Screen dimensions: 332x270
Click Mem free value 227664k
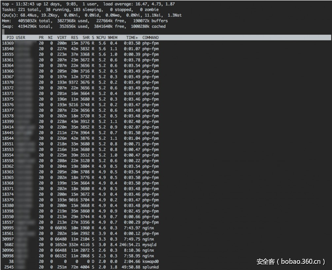104,21
